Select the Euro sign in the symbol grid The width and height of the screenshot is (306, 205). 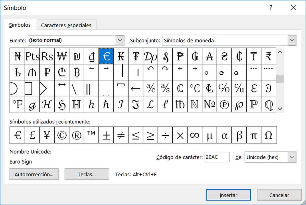click(x=106, y=56)
